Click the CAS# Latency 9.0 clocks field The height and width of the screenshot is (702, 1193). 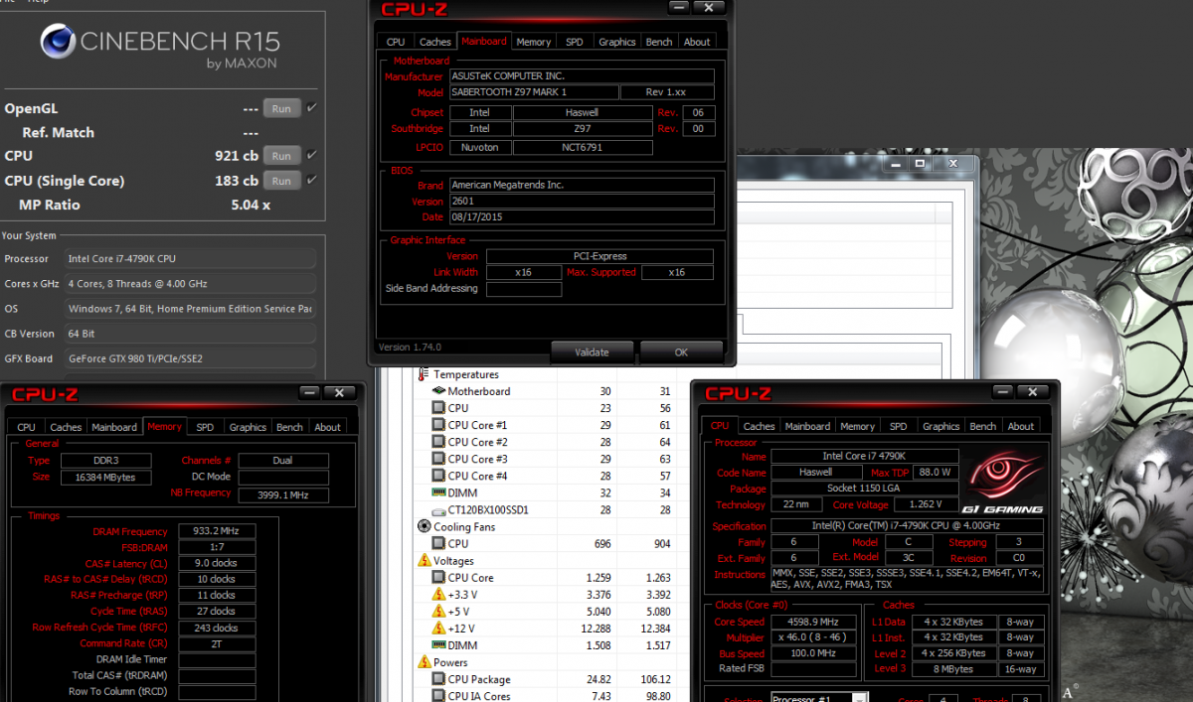(217, 563)
